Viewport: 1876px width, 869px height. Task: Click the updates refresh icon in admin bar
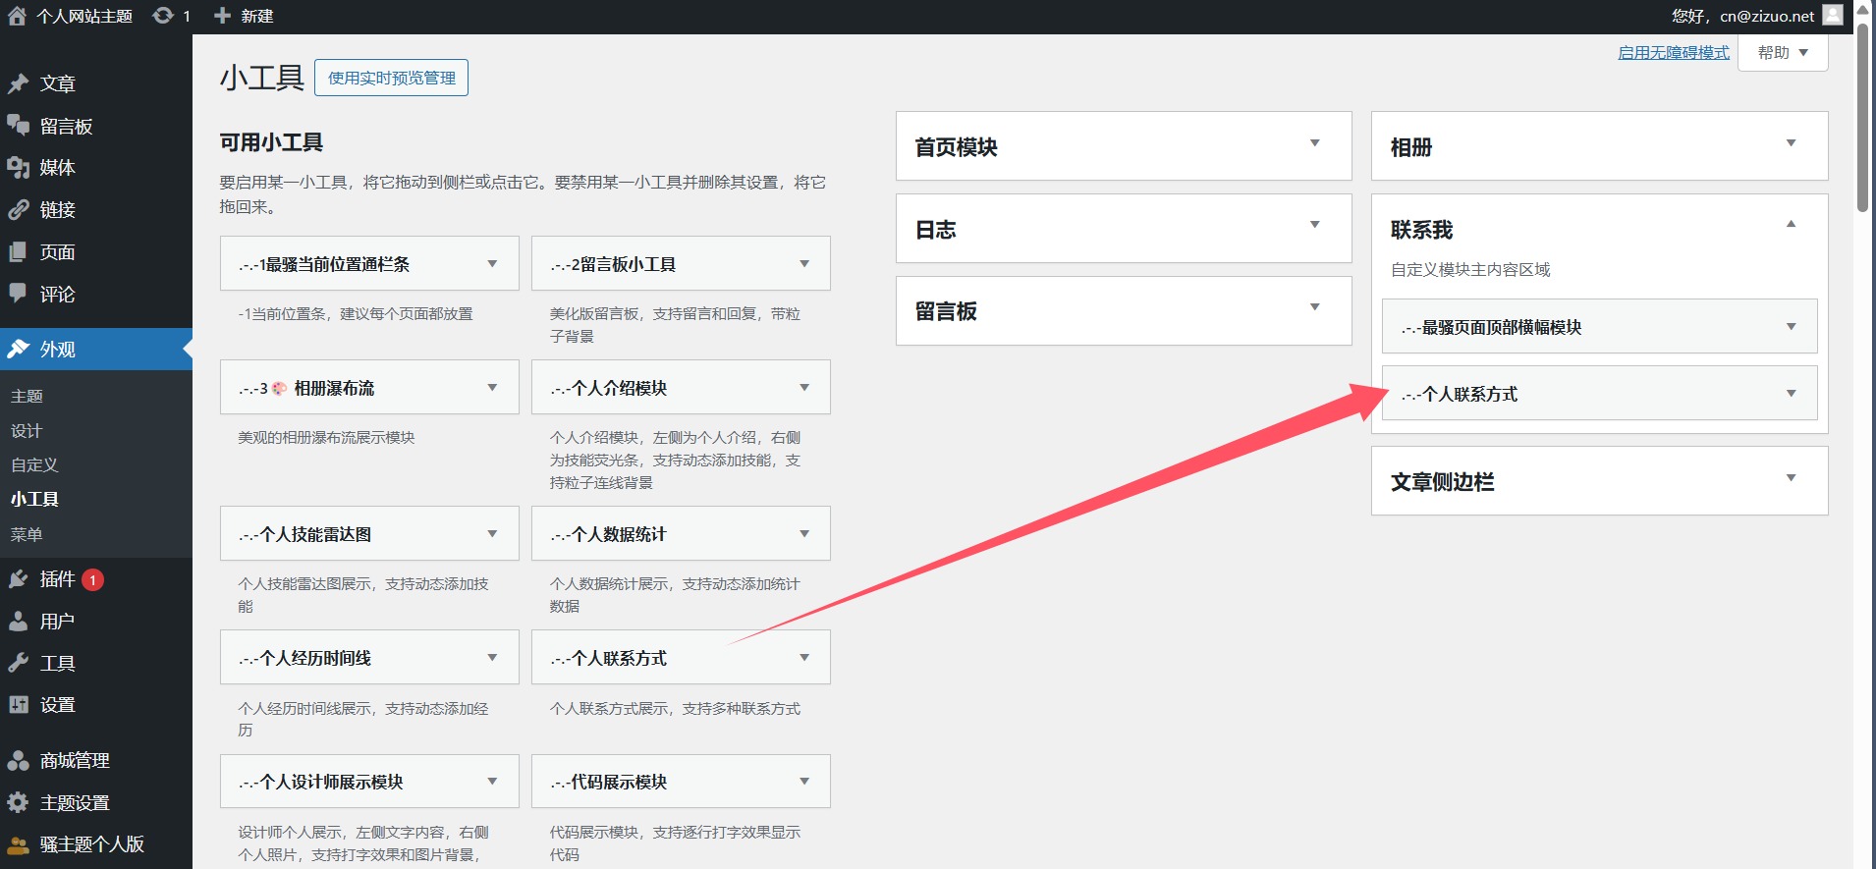click(163, 16)
